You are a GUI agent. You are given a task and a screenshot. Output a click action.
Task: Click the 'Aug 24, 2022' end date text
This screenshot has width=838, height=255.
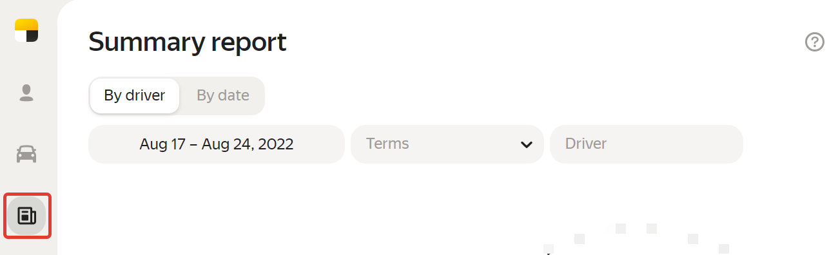point(248,144)
